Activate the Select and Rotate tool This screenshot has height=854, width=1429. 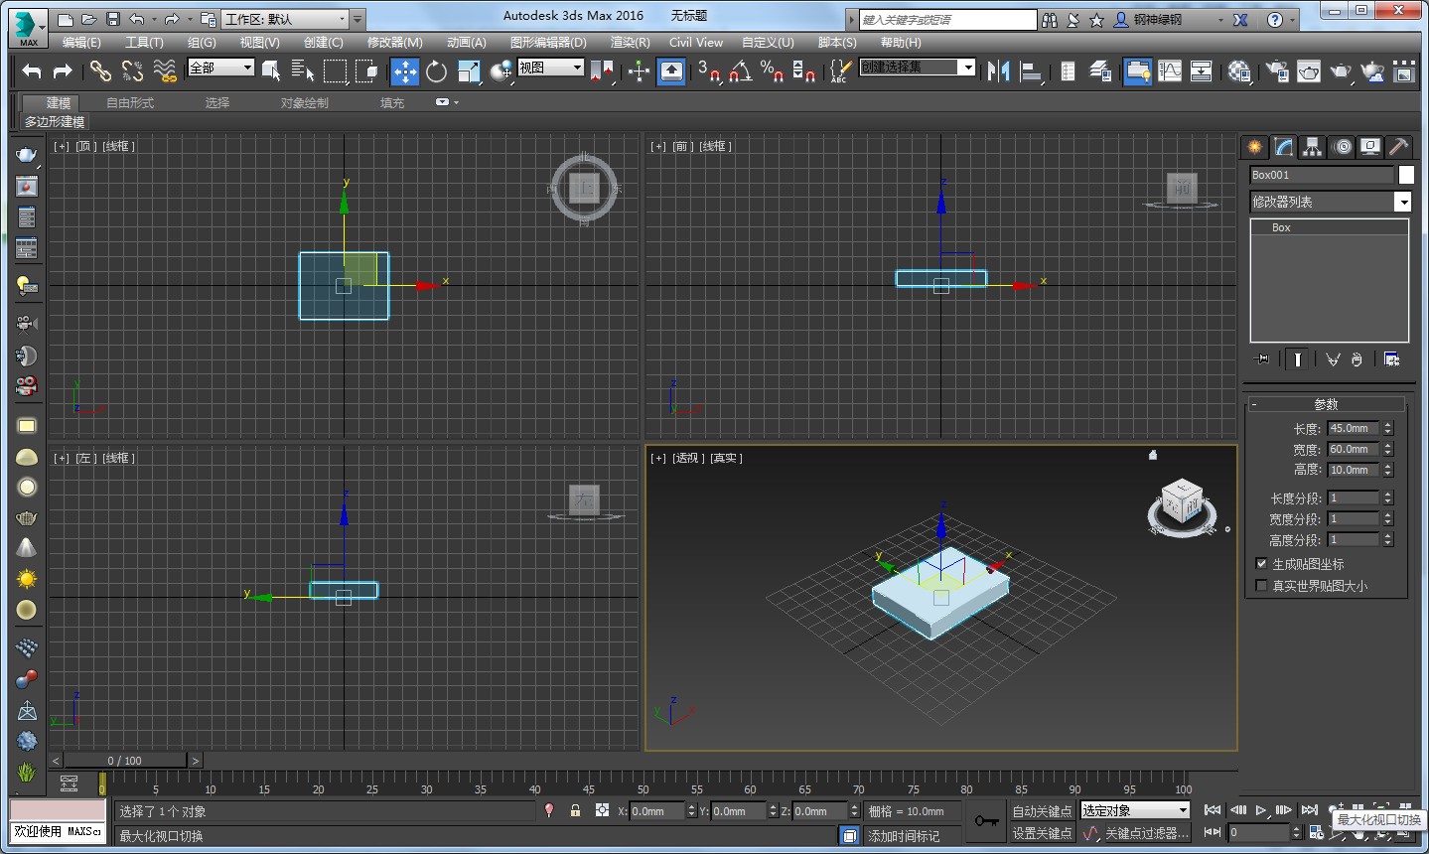pyautogui.click(x=436, y=71)
